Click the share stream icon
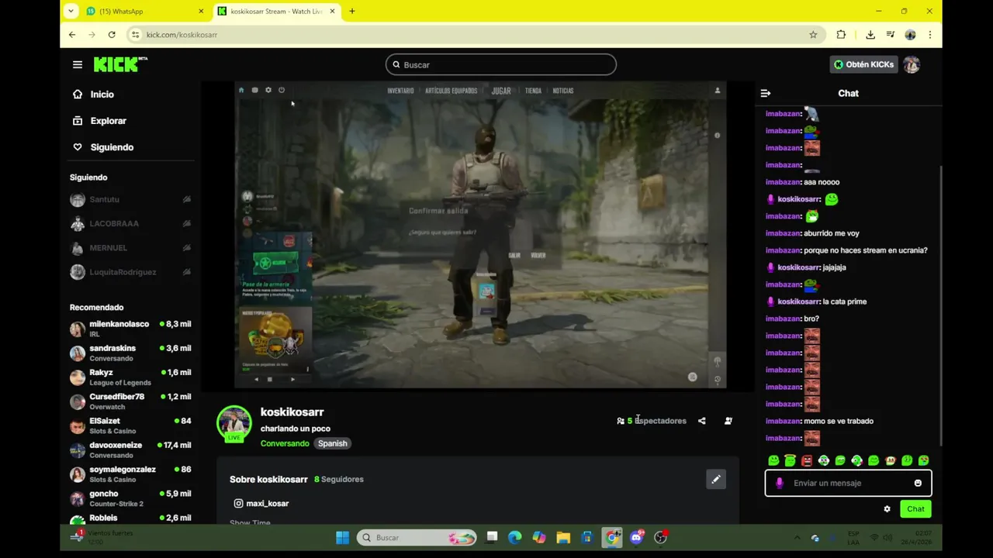The image size is (993, 558). coord(702,421)
